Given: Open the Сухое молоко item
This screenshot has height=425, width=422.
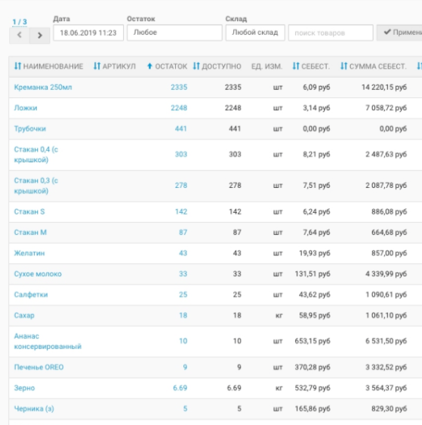Looking at the screenshot, I should (38, 274).
